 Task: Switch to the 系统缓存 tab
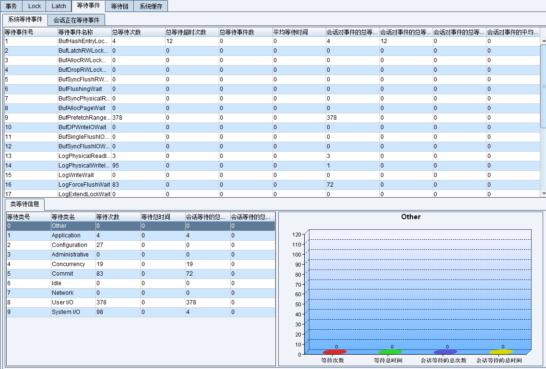pos(151,6)
